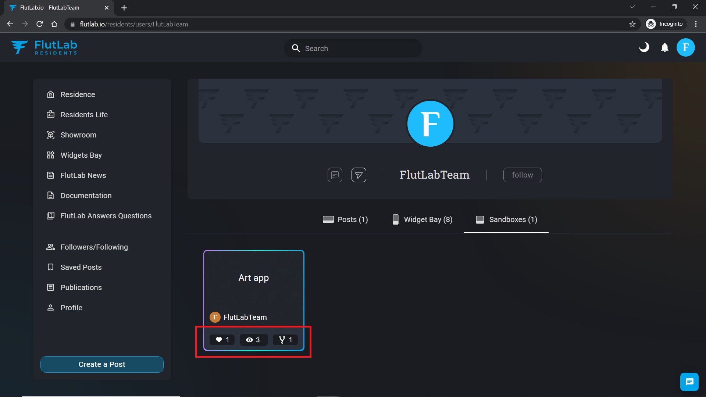Image resolution: width=706 pixels, height=397 pixels.
Task: Click the send paper-plane icon beside username
Action: tap(359, 175)
